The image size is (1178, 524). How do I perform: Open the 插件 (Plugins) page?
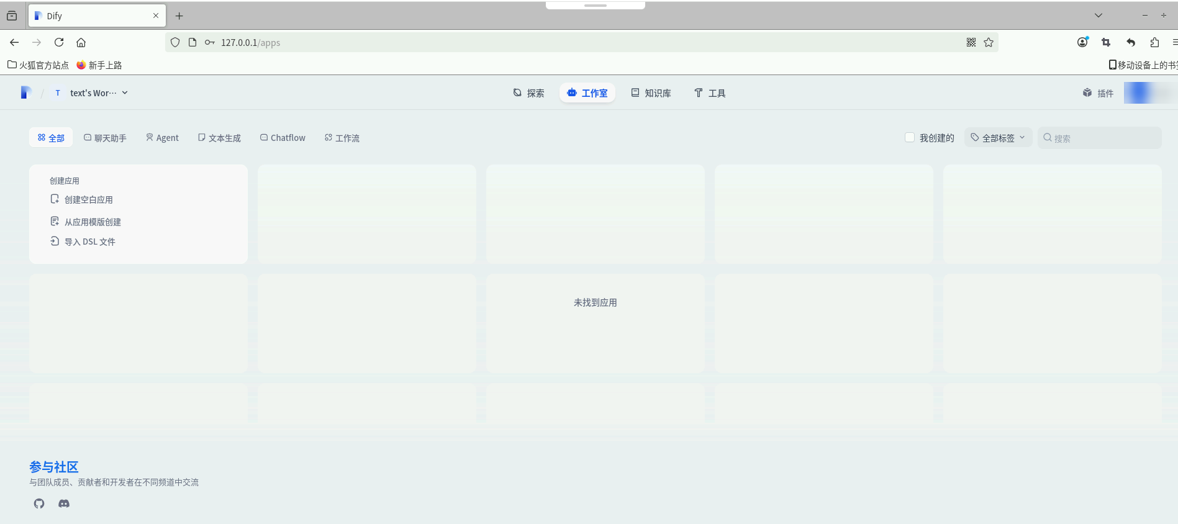(1098, 93)
